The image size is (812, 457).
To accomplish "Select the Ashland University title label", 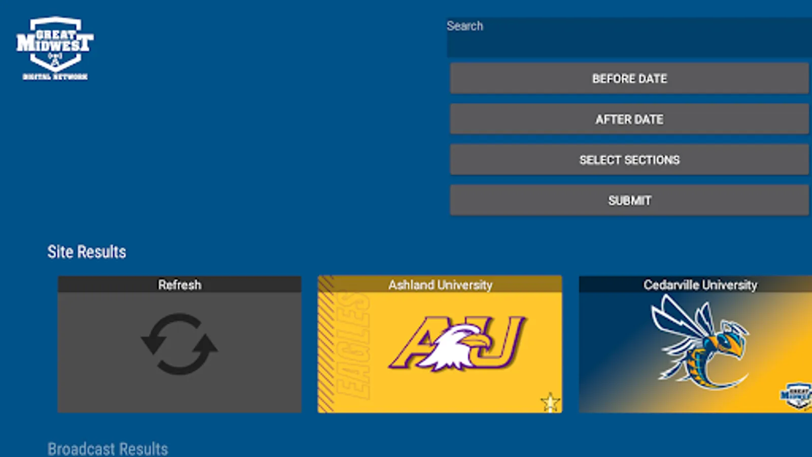I will point(440,284).
